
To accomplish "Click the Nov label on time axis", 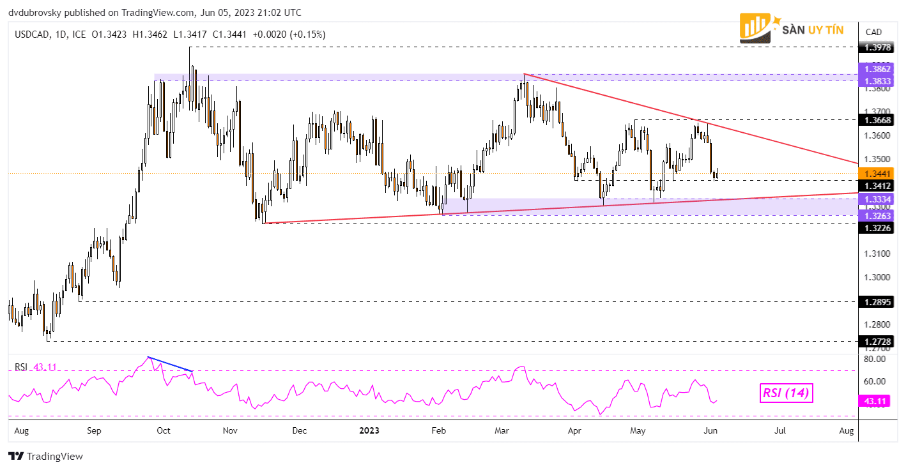I will 230,430.
